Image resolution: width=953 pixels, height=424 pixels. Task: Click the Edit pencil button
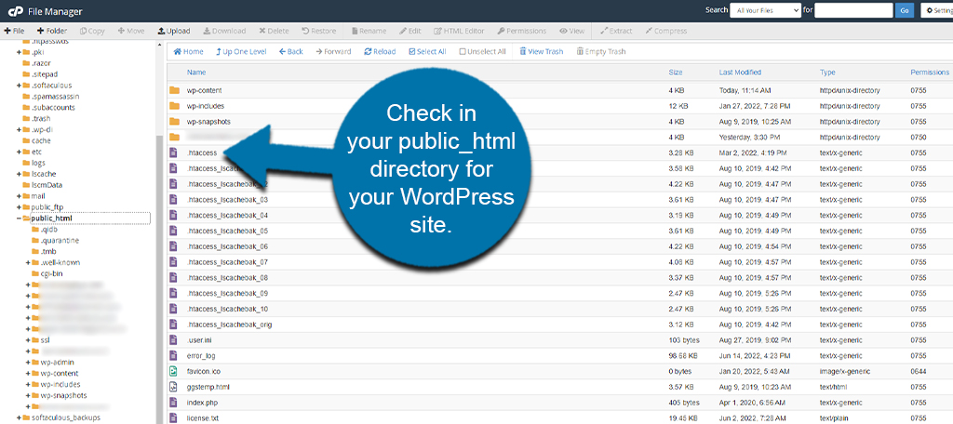tap(410, 31)
